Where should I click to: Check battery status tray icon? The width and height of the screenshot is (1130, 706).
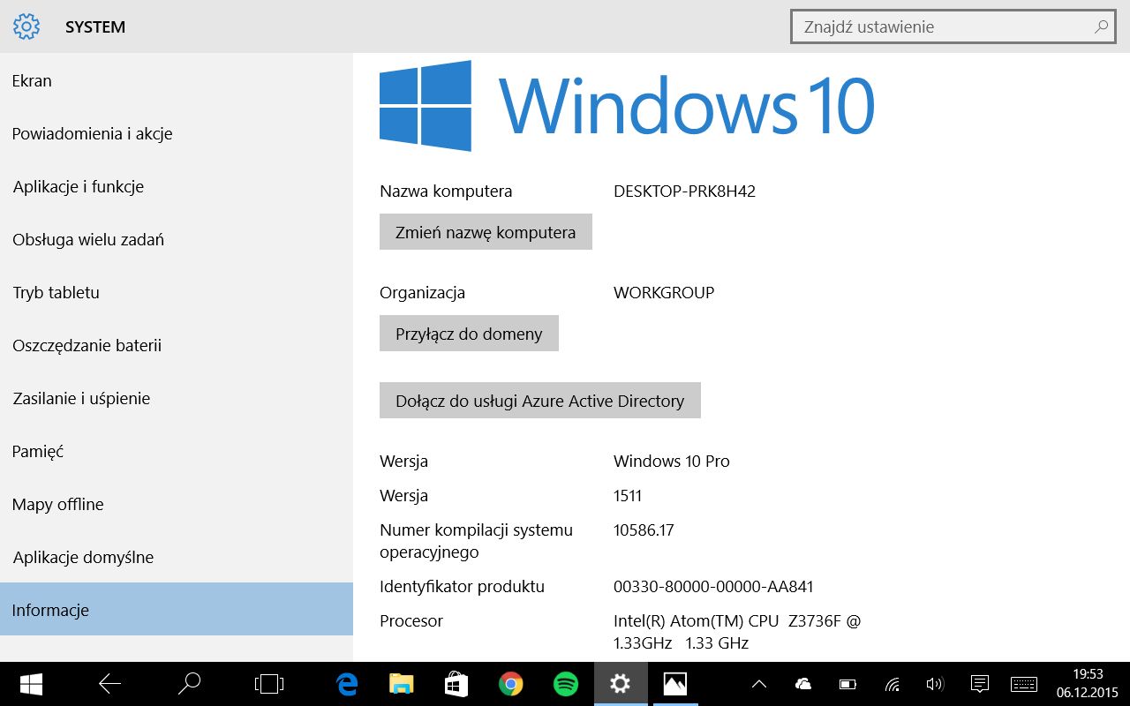847,684
